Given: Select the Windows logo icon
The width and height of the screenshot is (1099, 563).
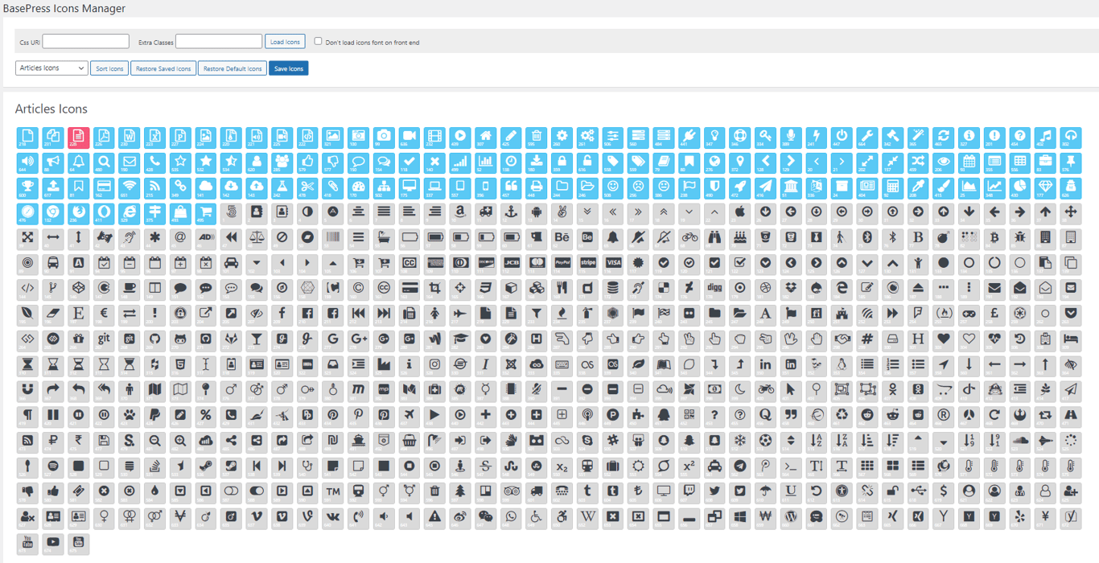Looking at the screenshot, I should (739, 517).
